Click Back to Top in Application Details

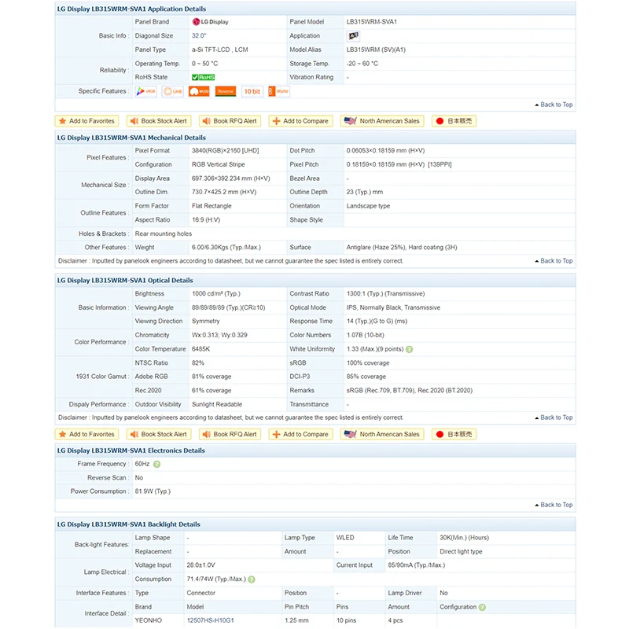point(554,105)
